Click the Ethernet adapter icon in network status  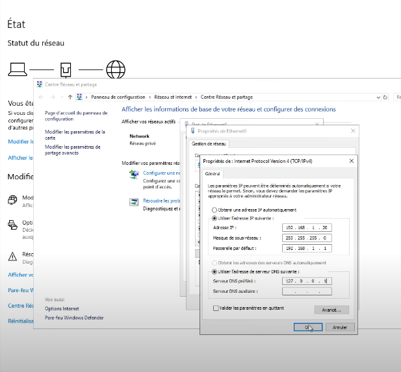[x=66, y=69]
